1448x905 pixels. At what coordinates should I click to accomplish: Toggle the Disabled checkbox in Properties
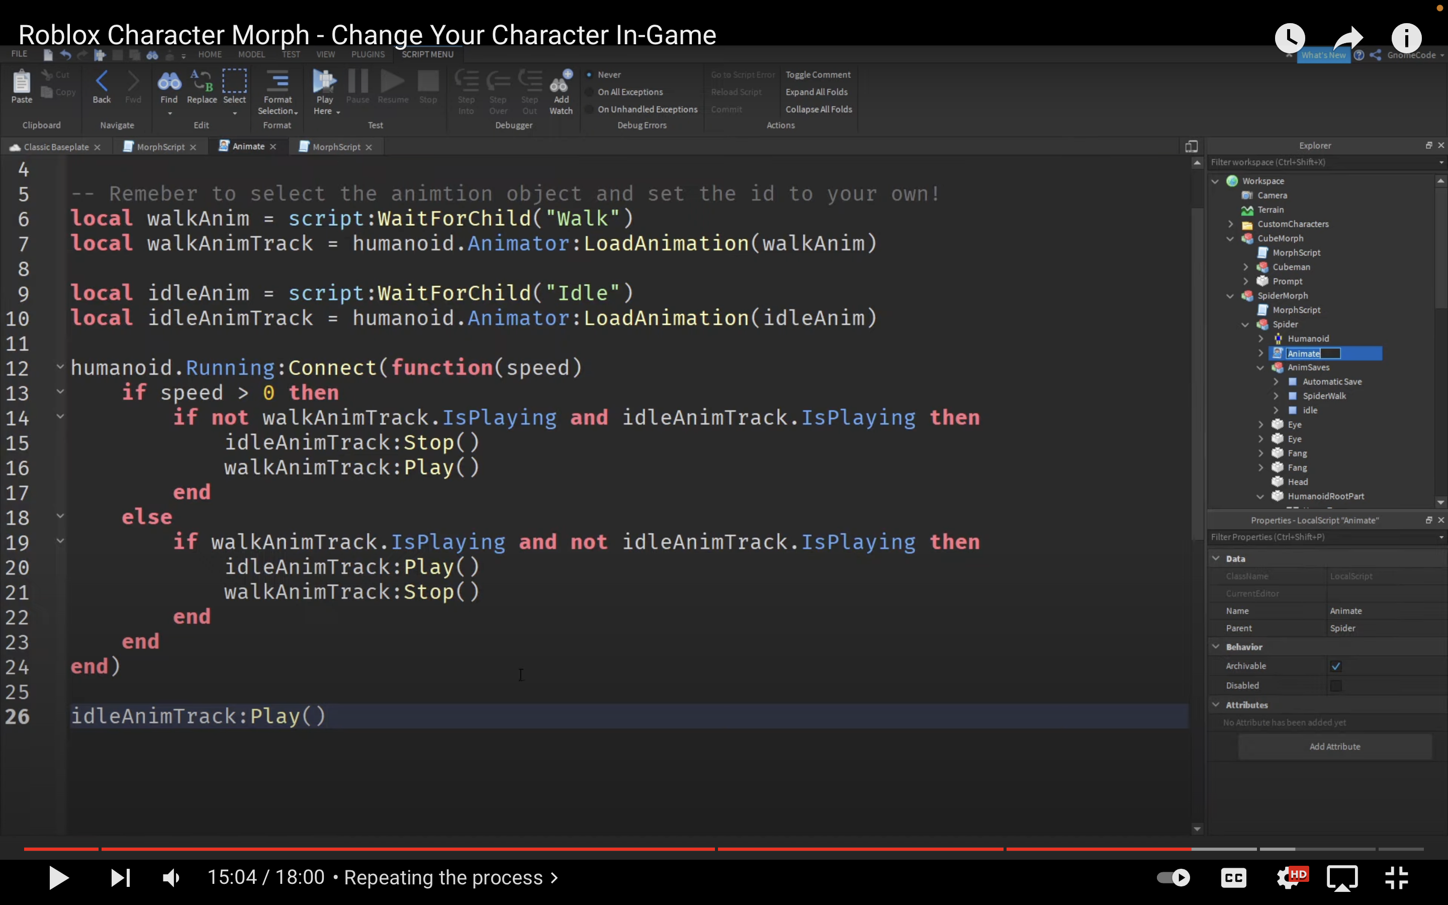click(x=1334, y=685)
